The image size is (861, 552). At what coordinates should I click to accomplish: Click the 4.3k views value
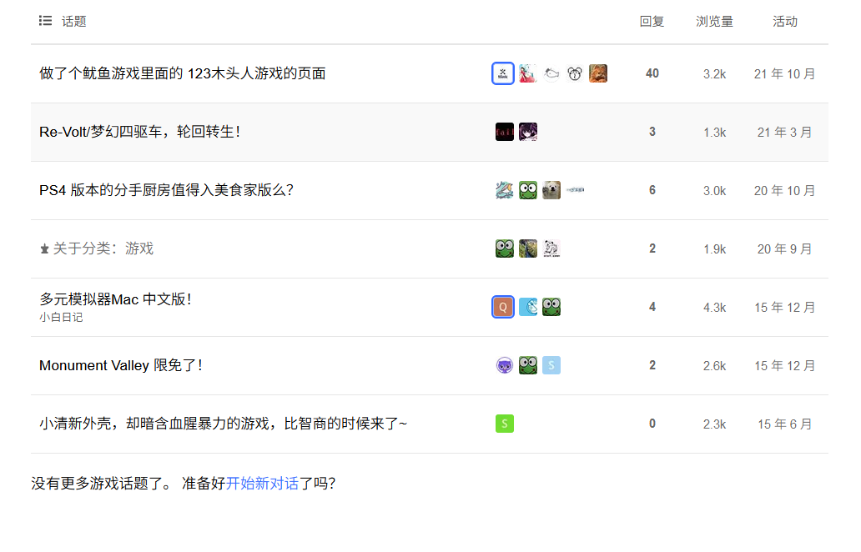[x=714, y=308]
